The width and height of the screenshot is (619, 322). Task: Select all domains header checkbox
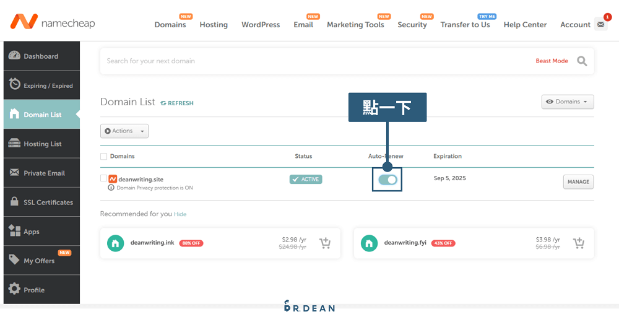click(x=103, y=156)
